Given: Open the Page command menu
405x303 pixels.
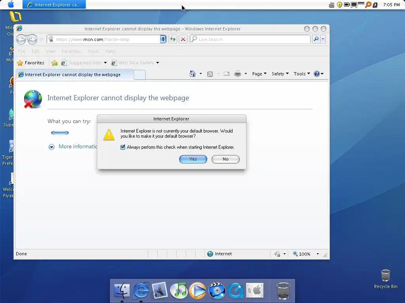Looking at the screenshot, I should click(x=259, y=74).
